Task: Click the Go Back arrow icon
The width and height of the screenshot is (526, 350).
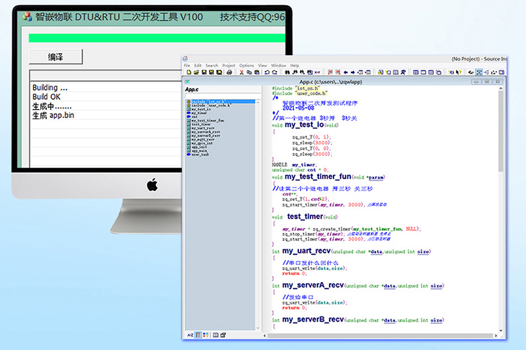Action: coord(346,72)
